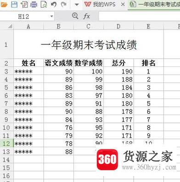Click the 数学成绩 header cell

[89, 63]
